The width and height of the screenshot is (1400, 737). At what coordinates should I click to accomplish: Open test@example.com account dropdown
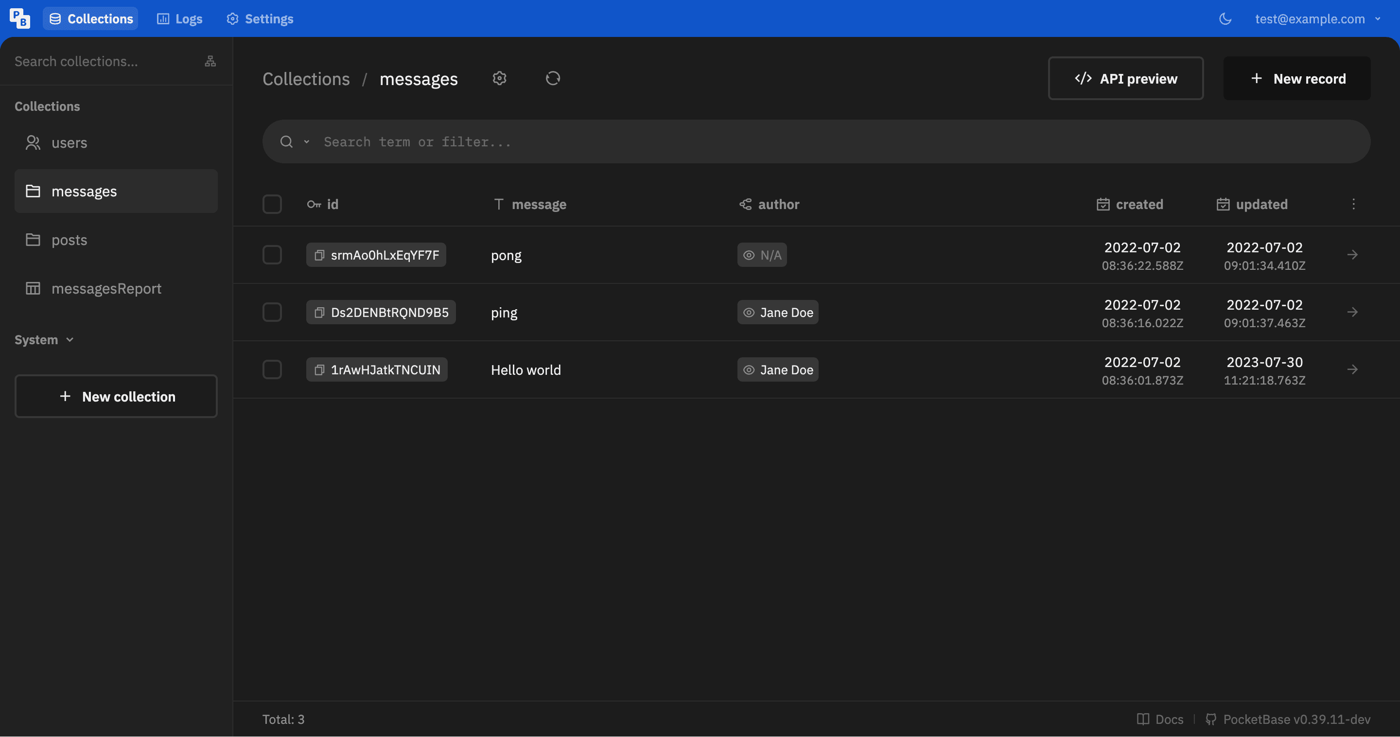pyautogui.click(x=1318, y=19)
